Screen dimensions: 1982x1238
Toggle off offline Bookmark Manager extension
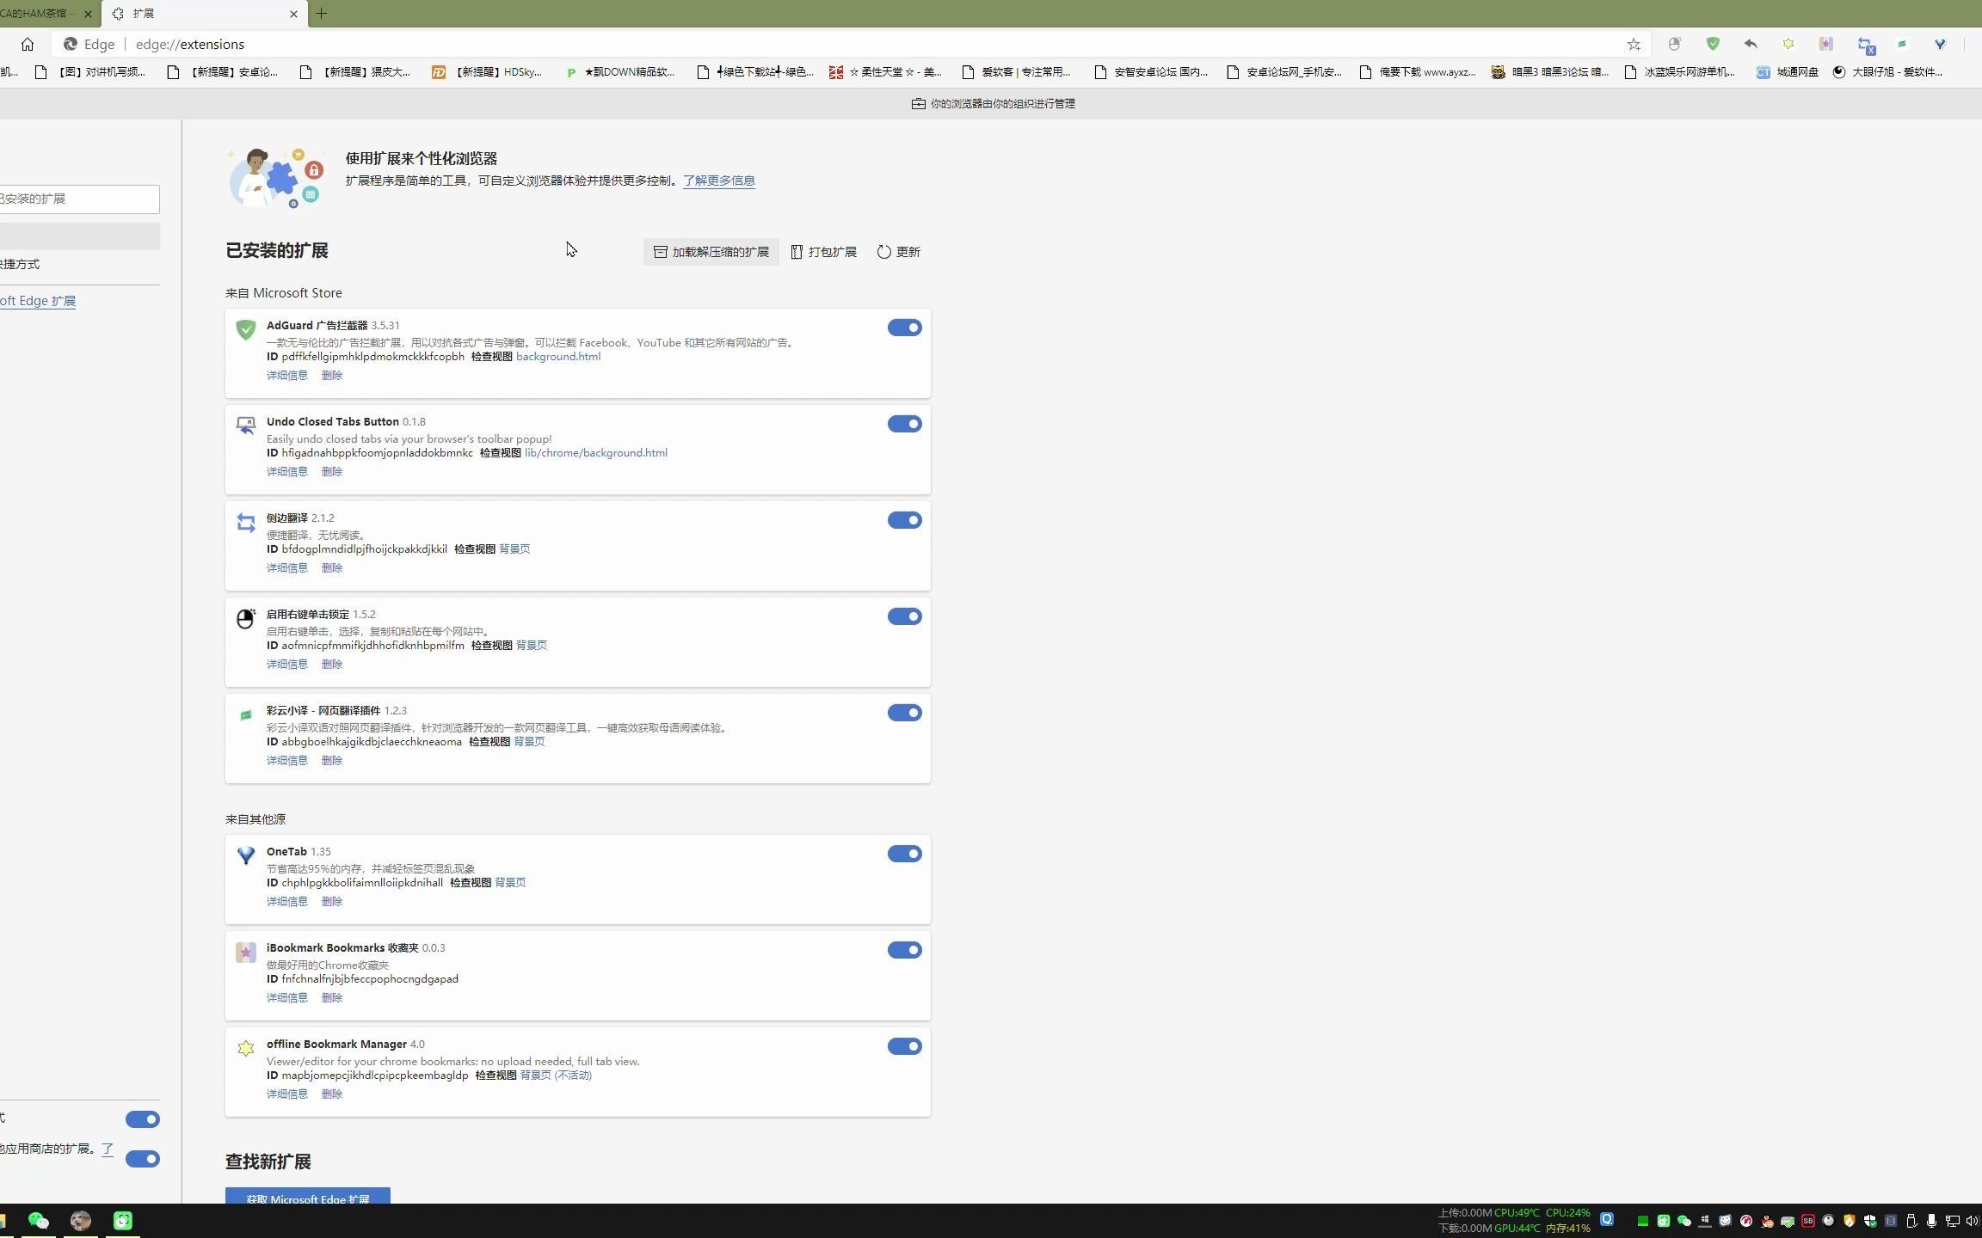(x=904, y=1046)
